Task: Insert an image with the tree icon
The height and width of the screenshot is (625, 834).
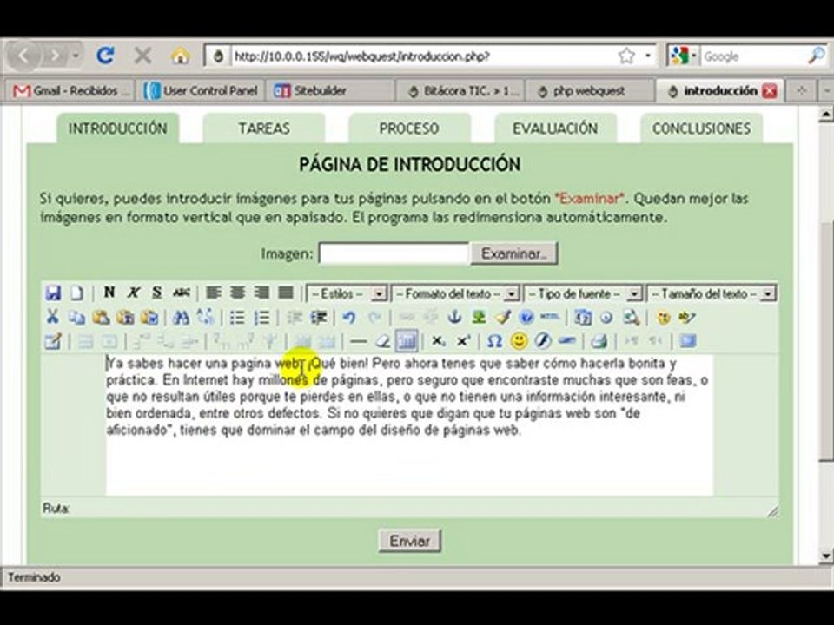Action: [479, 318]
